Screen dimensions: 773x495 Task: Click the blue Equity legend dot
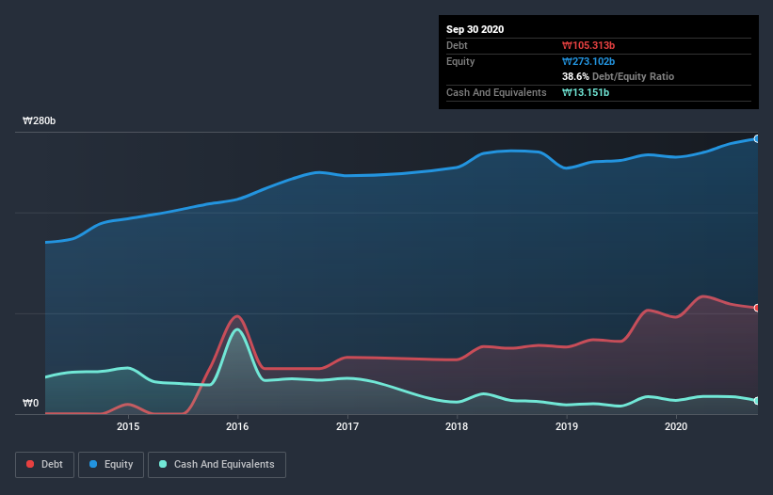click(x=93, y=464)
